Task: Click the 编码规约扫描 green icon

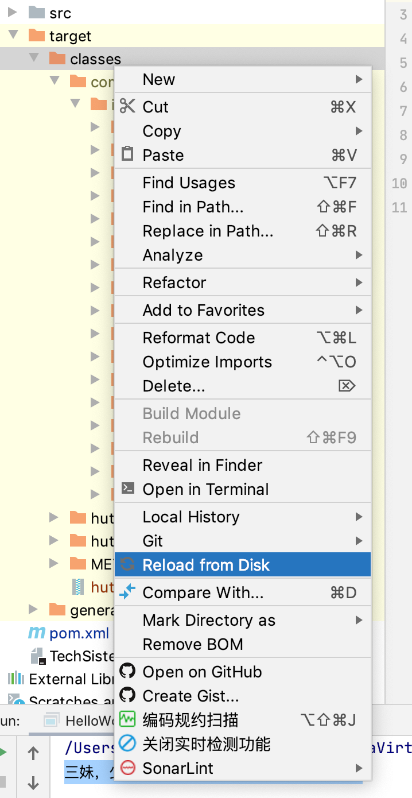Action: point(127,719)
